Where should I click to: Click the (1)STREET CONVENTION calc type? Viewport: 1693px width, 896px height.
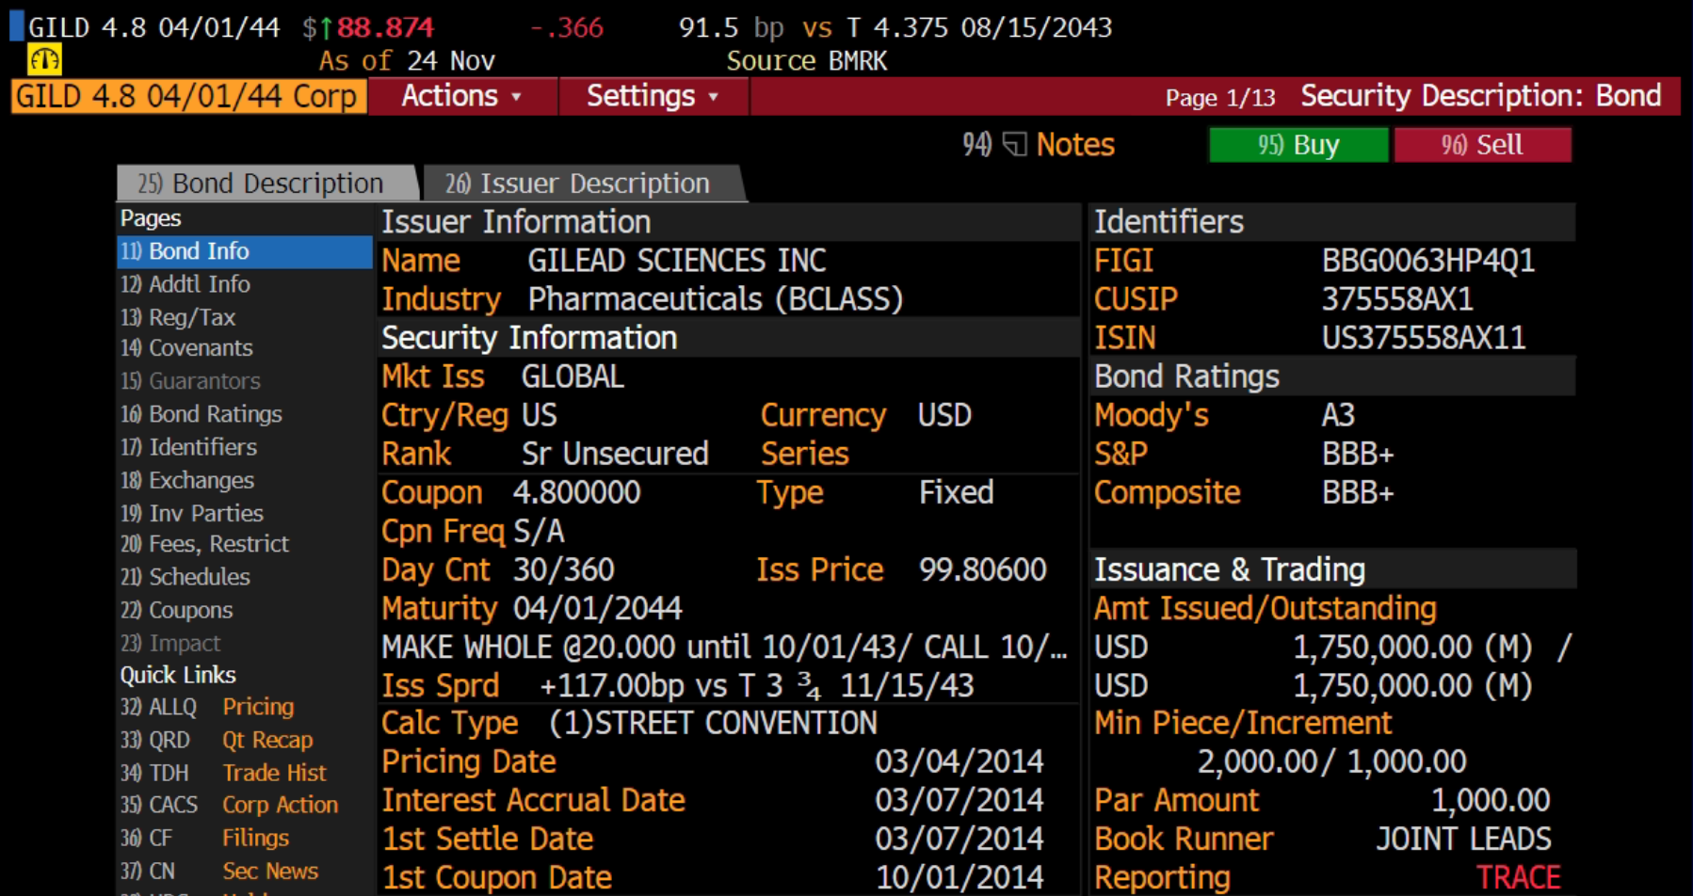713,723
